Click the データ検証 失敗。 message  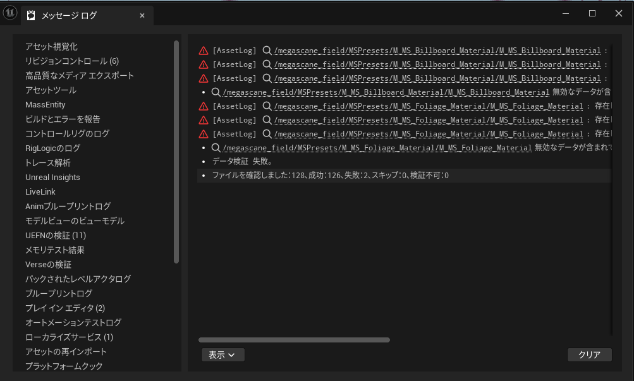pos(243,162)
